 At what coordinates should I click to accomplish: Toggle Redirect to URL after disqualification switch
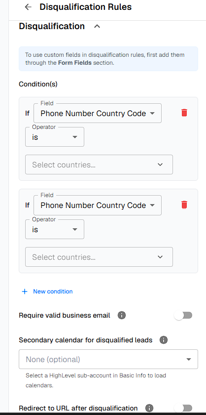pos(183,408)
